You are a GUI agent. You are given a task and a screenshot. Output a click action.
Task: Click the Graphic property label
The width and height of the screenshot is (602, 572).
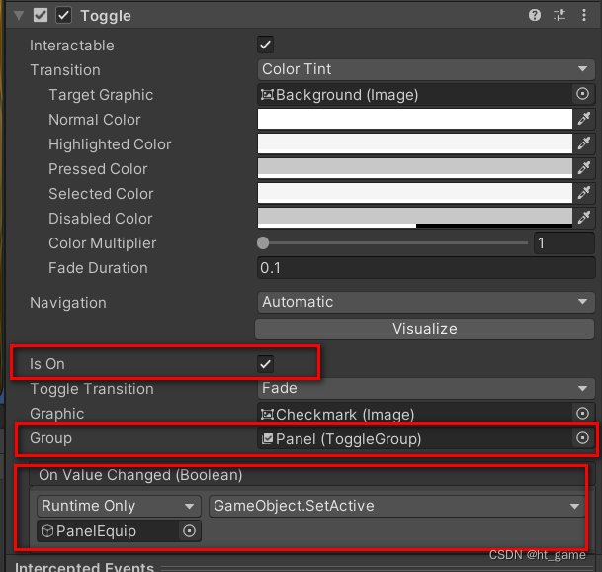click(x=56, y=414)
